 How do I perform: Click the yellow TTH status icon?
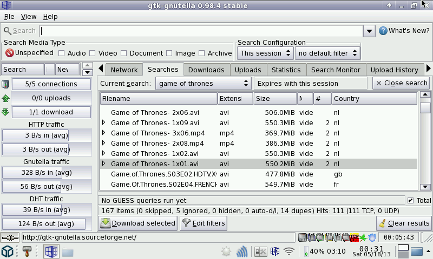[x=329, y=237]
